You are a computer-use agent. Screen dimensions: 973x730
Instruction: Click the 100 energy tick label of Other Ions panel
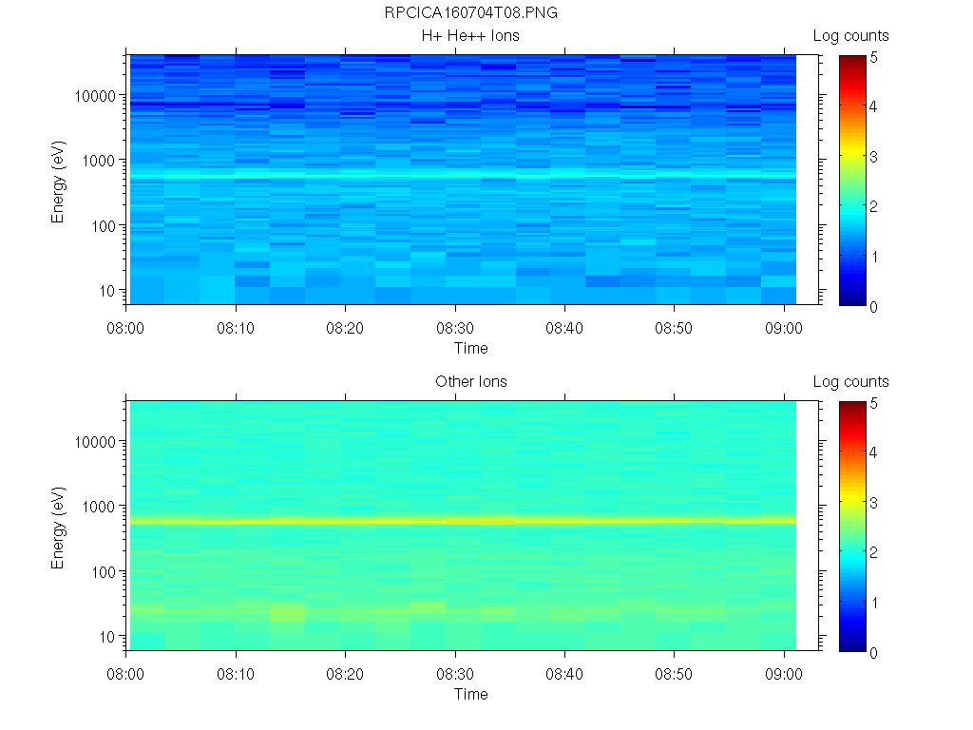(x=104, y=571)
